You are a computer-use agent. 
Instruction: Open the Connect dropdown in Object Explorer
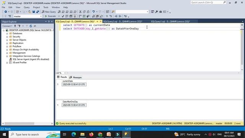(x=7, y=26)
